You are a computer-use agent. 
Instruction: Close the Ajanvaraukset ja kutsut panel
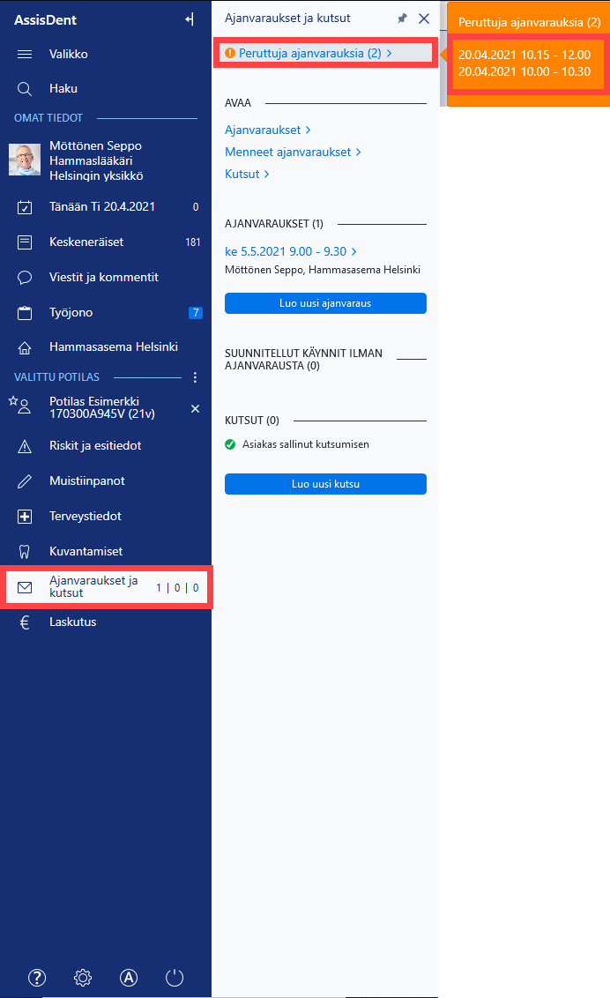(x=424, y=19)
